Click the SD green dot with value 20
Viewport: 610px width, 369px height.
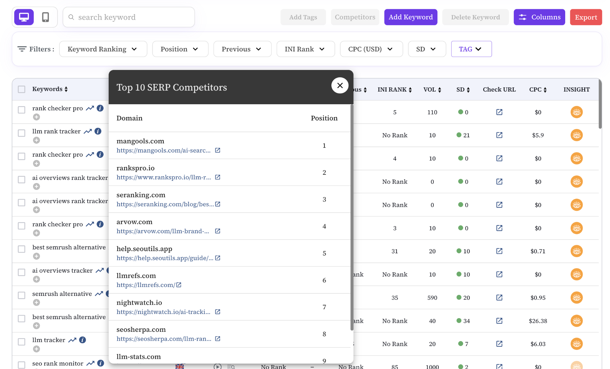click(x=459, y=297)
